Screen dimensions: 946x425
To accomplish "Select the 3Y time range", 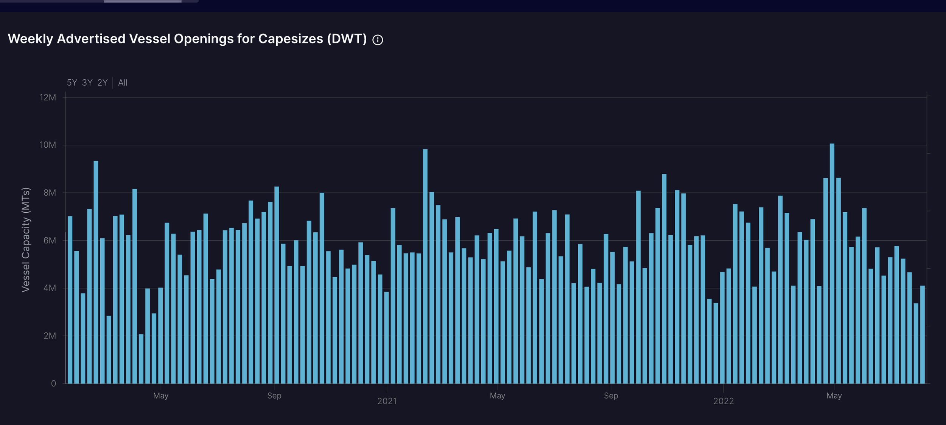I will (x=87, y=83).
